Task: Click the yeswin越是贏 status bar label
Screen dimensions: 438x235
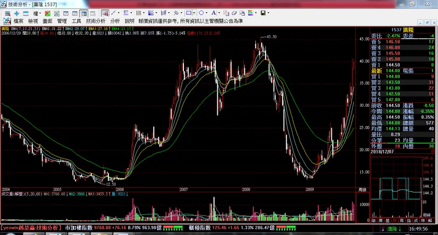Action: click(31, 227)
